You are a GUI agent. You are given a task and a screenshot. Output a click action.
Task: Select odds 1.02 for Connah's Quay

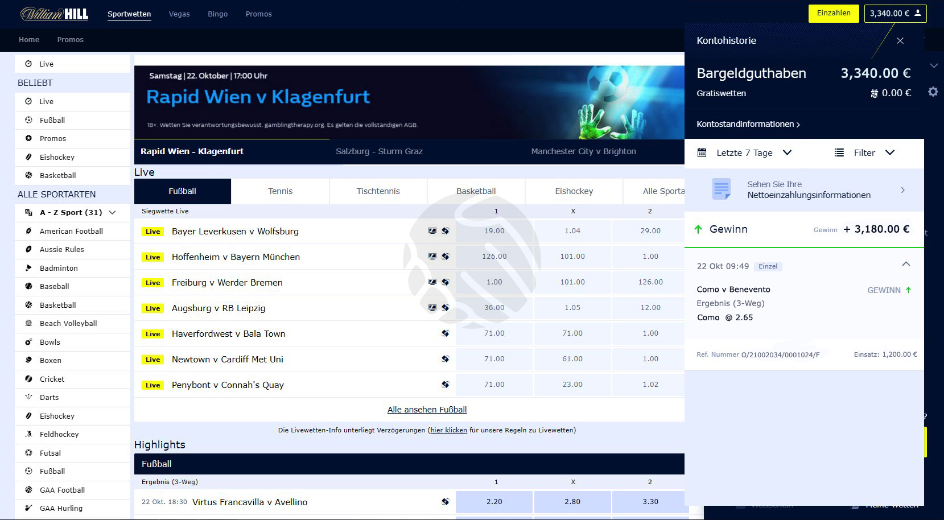click(650, 385)
